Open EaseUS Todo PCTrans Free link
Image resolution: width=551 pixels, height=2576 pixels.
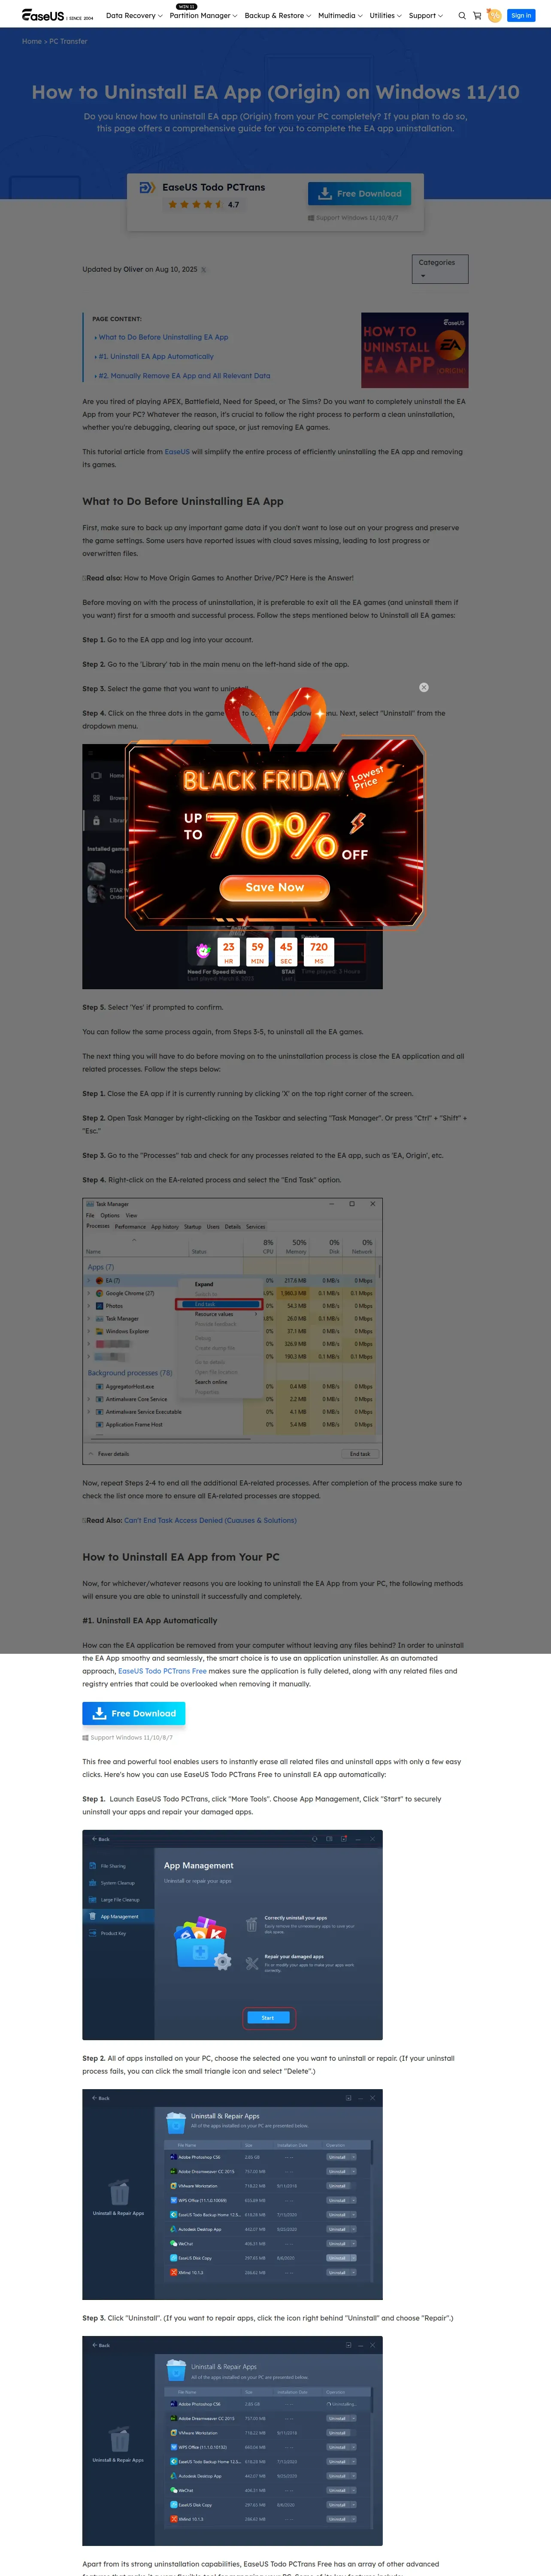pos(162,1671)
